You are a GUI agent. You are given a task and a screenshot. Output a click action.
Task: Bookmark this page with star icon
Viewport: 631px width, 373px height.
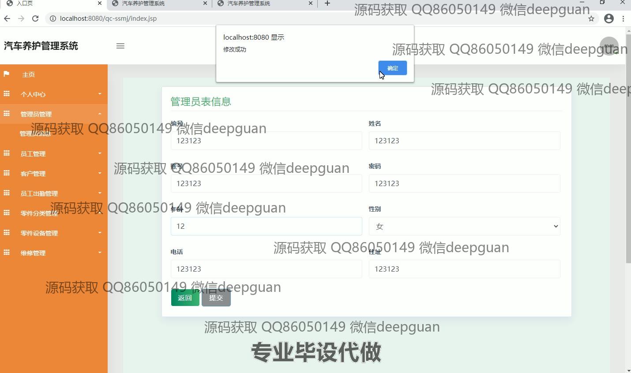591,19
